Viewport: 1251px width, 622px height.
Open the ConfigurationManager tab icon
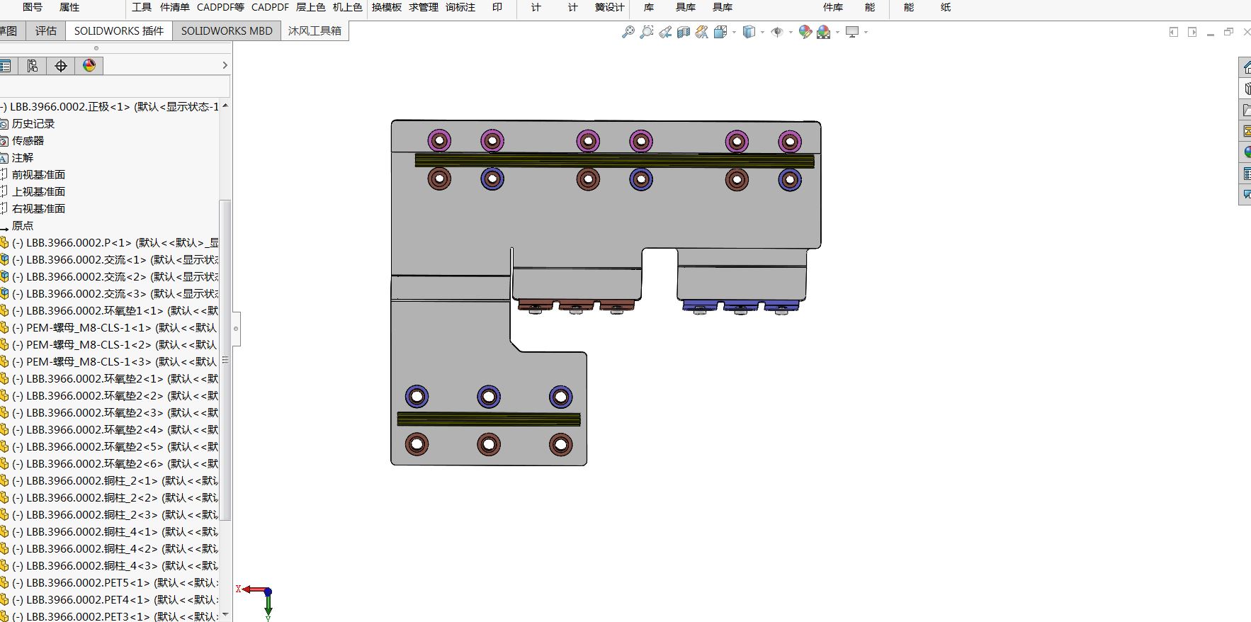coord(33,66)
